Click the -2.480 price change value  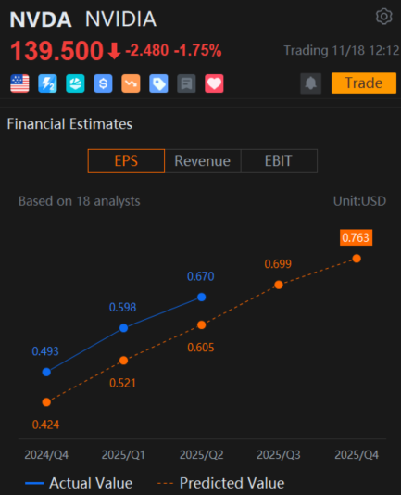point(147,50)
